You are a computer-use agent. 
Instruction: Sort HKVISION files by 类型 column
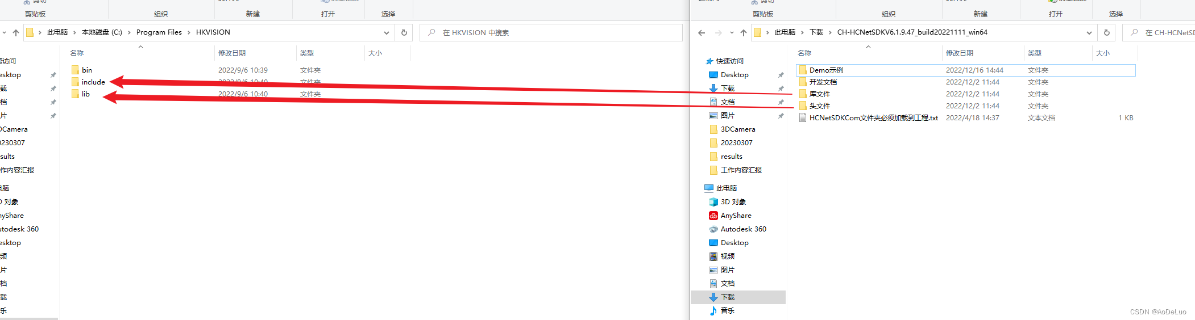(x=307, y=53)
